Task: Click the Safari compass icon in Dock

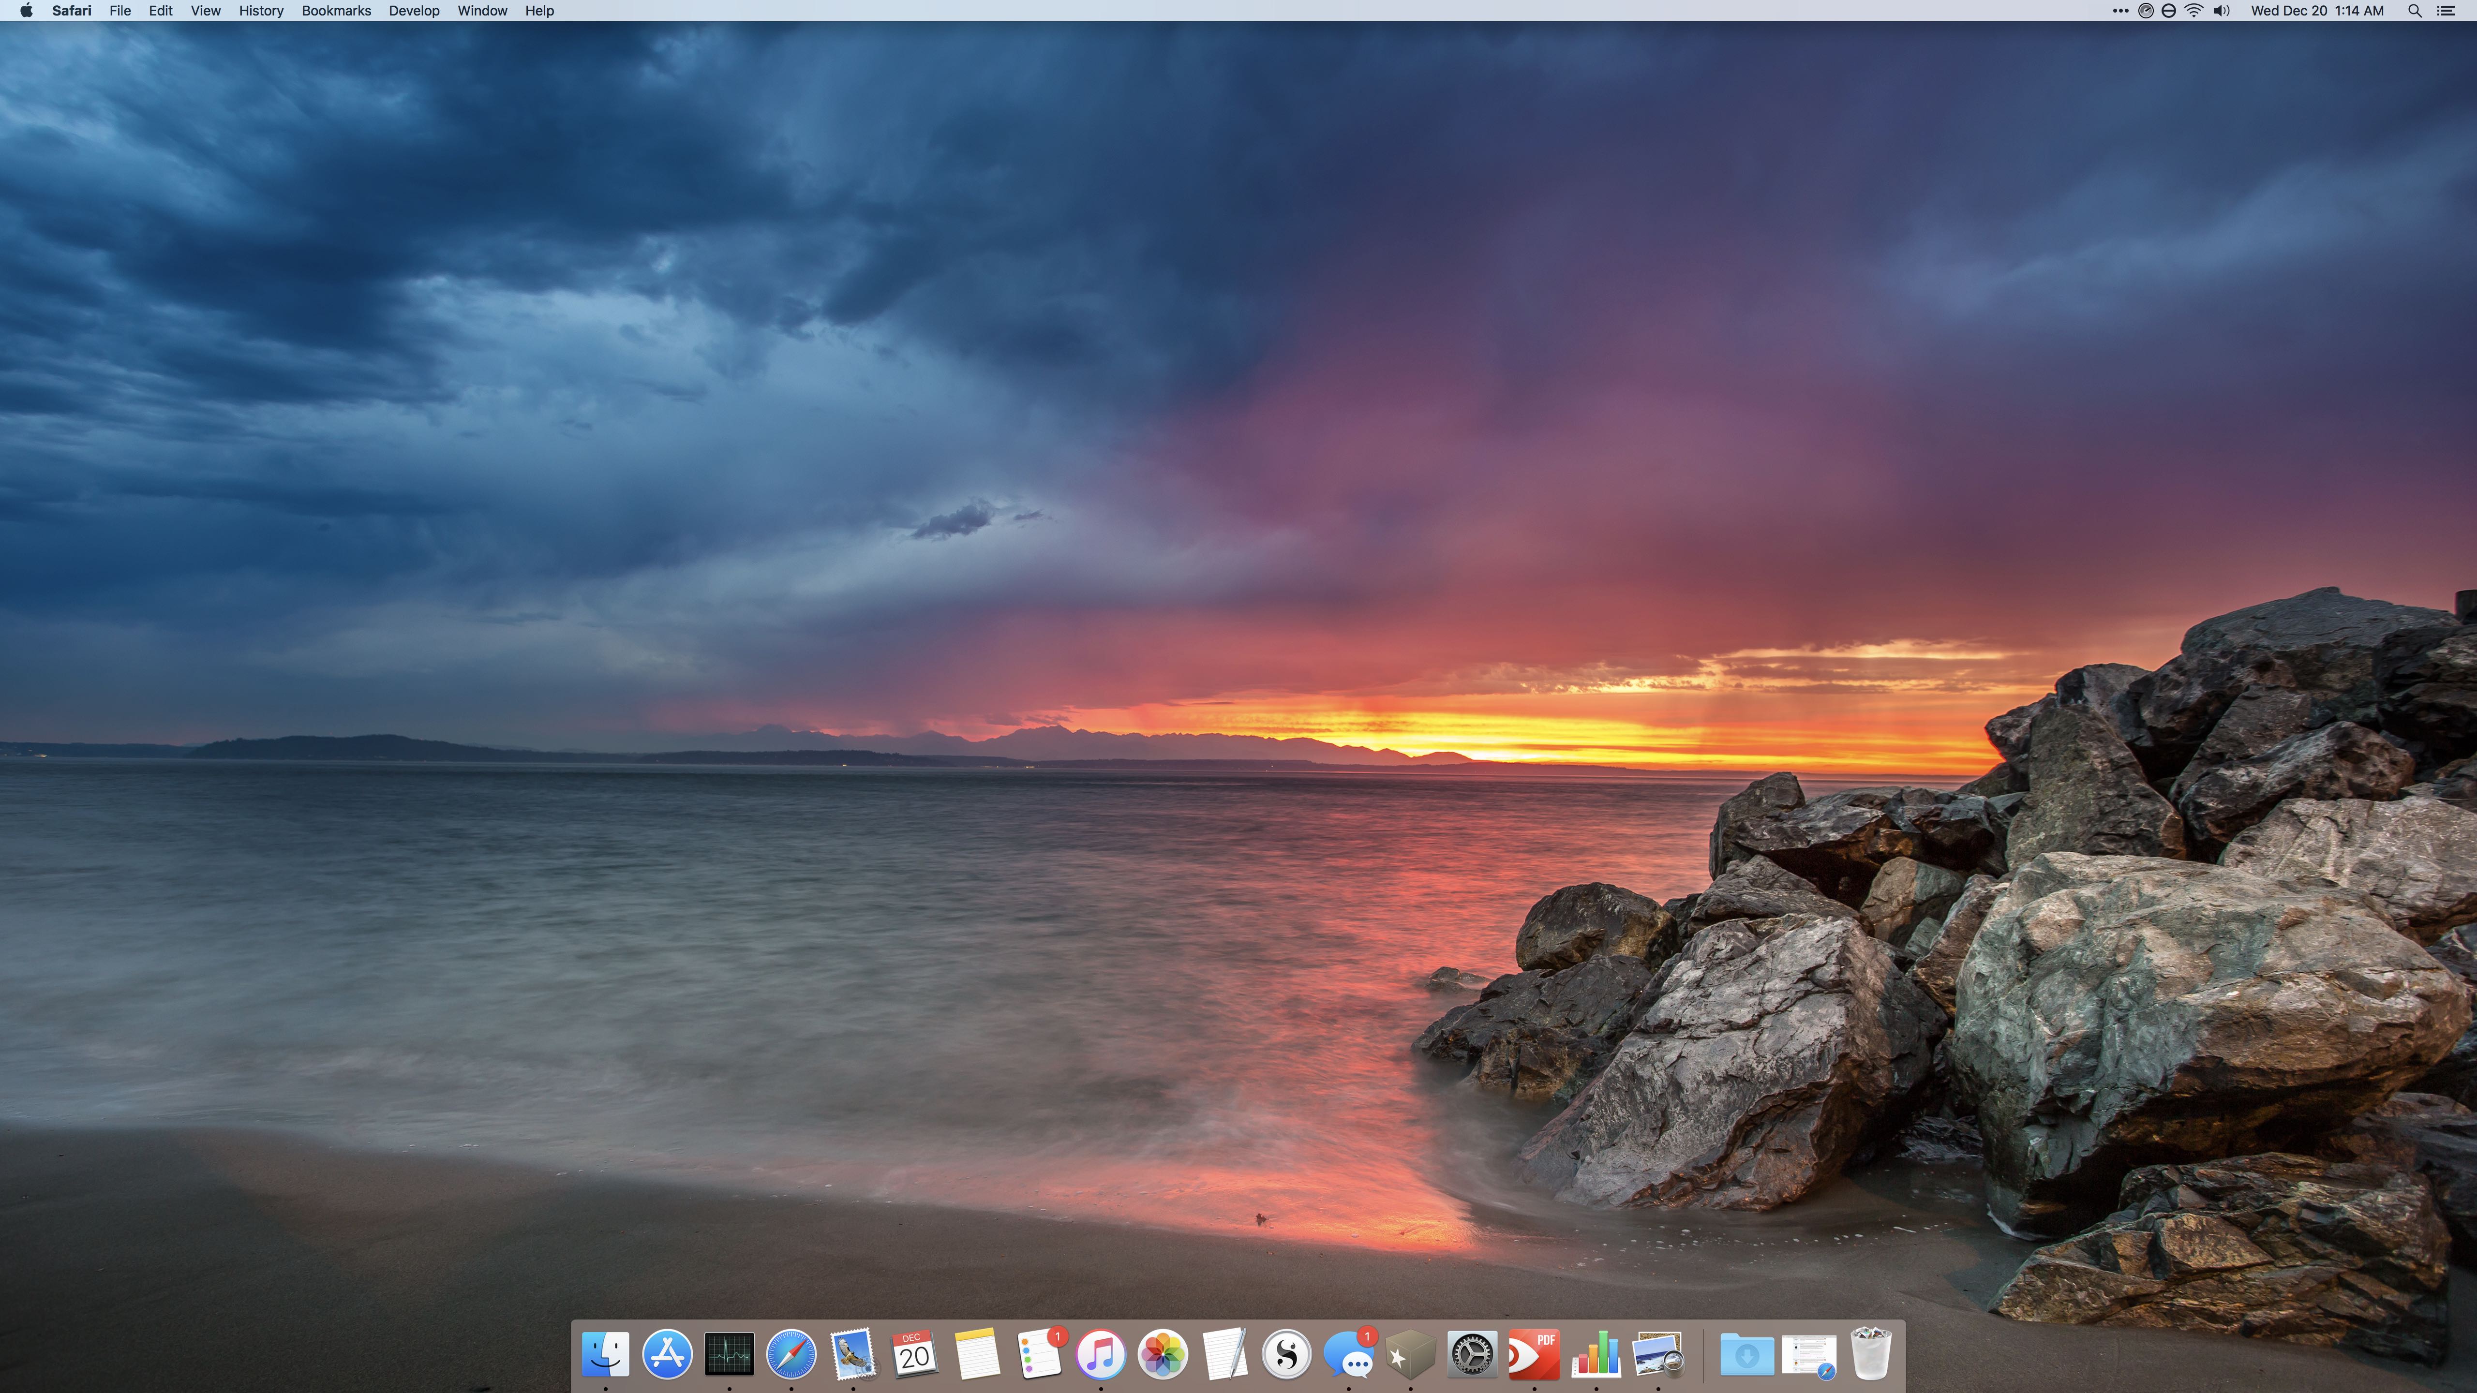Action: click(791, 1354)
